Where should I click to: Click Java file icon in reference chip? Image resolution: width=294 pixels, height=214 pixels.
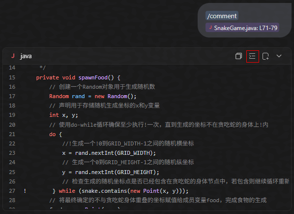click(210, 28)
